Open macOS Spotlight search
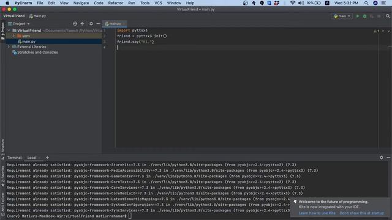The width and height of the screenshot is (392, 220). coord(366,3)
